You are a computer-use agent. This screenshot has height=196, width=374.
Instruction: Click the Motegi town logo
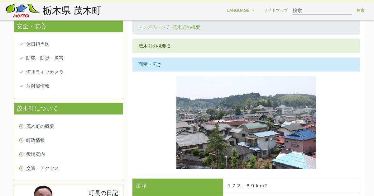point(22,11)
